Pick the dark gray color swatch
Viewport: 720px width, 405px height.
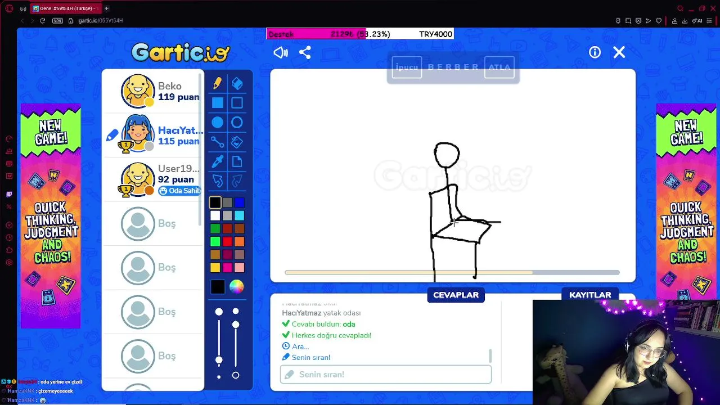click(227, 202)
